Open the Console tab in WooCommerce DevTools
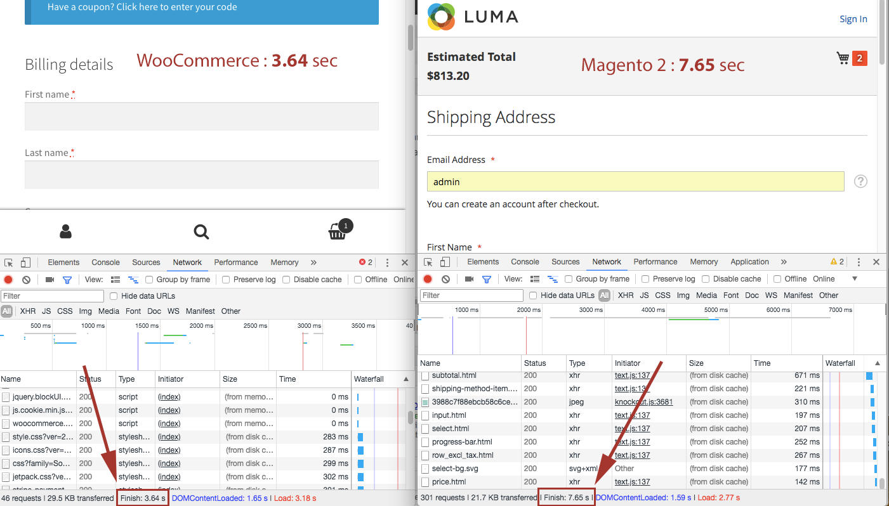This screenshot has height=506, width=889. click(105, 263)
